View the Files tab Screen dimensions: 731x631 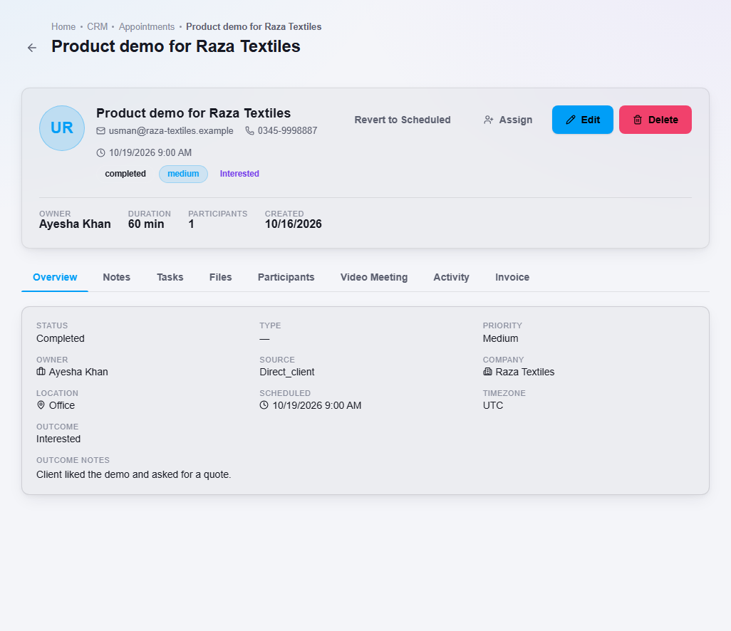tap(221, 277)
